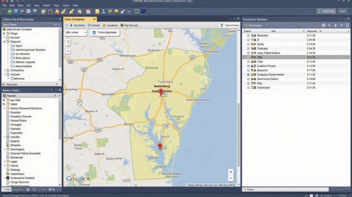This screenshot has height=197, width=352.
Task: Click the pin icon in right panel header
Action: click(335, 25)
